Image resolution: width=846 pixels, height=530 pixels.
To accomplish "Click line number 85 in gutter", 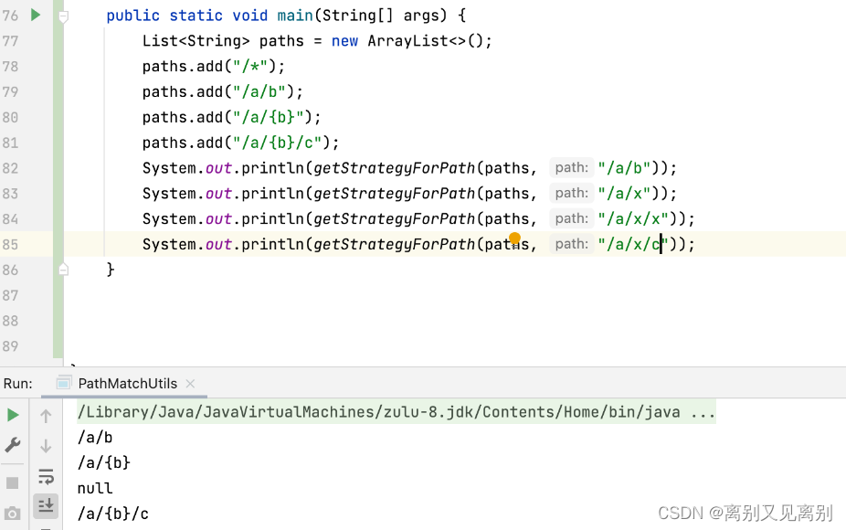I will (x=10, y=245).
